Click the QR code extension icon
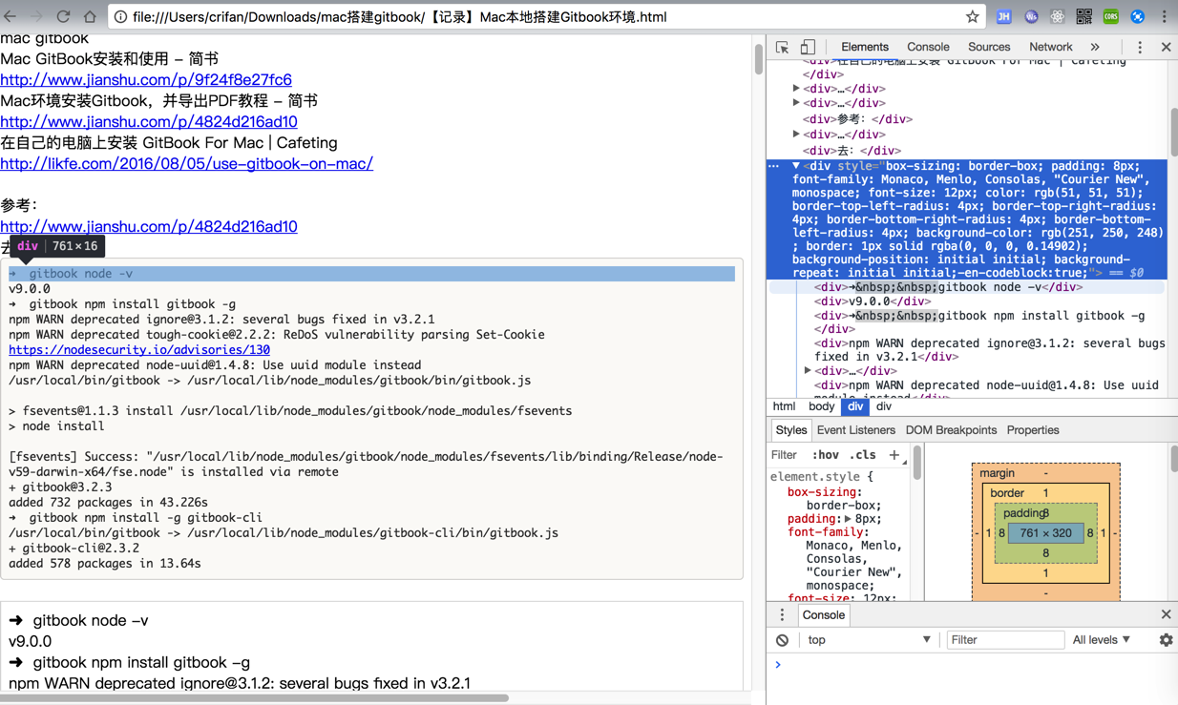Viewport: 1178px width, 705px height. pos(1083,16)
